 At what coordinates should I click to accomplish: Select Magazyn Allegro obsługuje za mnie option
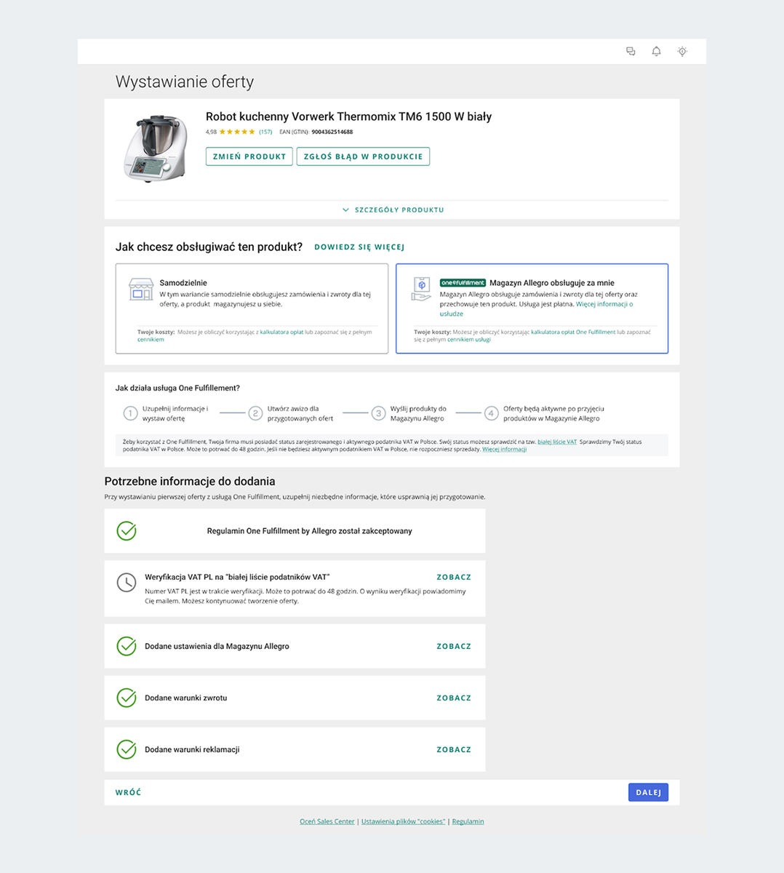point(532,308)
